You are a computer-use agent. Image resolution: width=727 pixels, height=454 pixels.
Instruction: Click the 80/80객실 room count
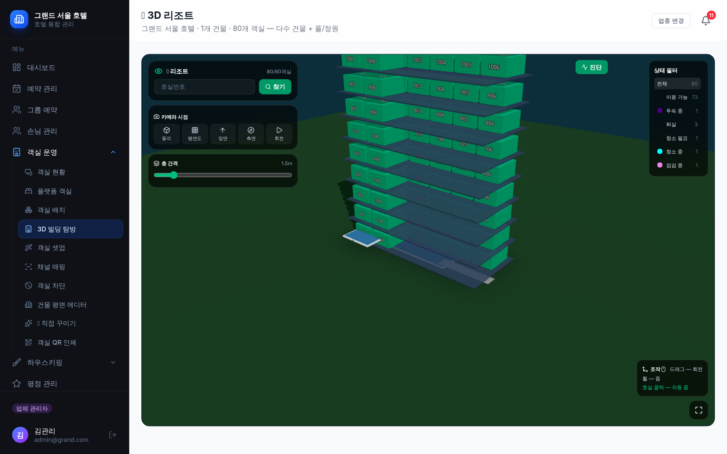[x=279, y=72]
